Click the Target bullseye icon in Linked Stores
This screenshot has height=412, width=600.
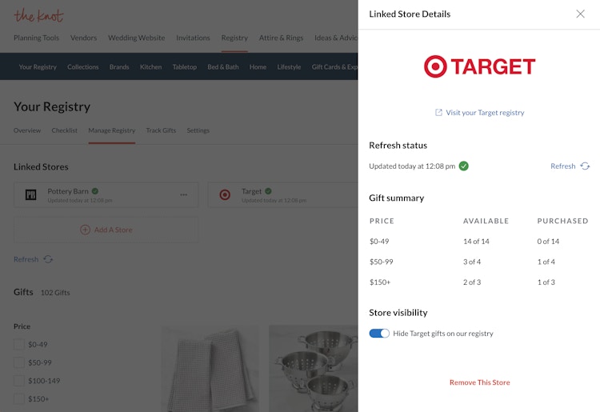[225, 194]
